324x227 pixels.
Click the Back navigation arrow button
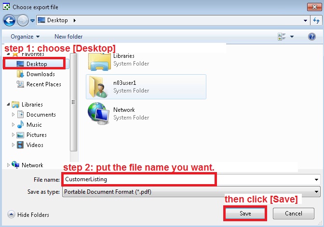pyautogui.click(x=9, y=20)
